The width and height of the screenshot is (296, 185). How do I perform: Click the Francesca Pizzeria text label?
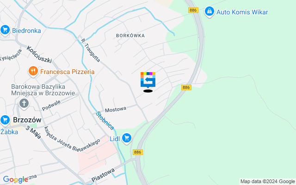pyautogui.click(x=68, y=72)
